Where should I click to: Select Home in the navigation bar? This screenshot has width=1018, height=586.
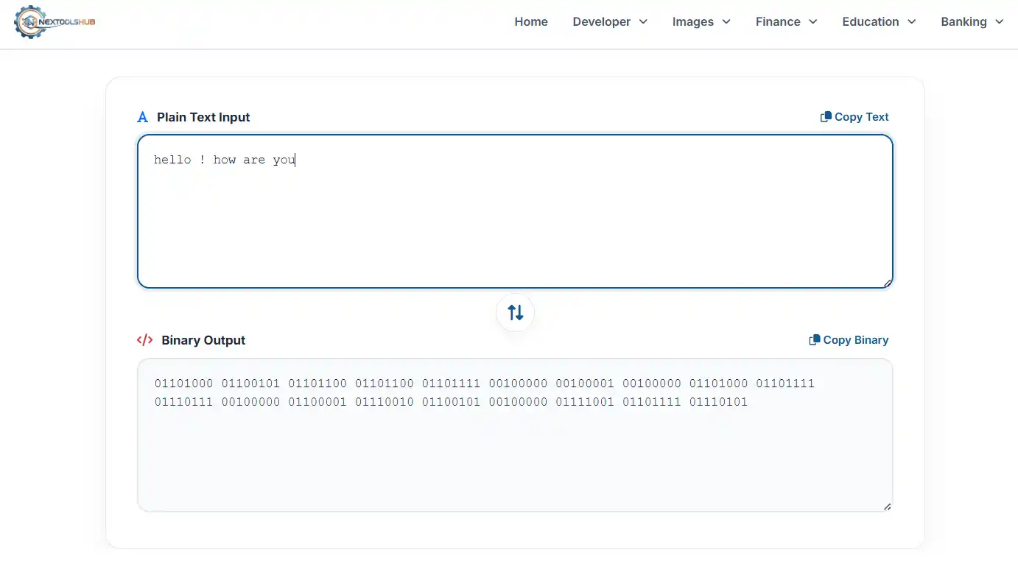(x=531, y=22)
